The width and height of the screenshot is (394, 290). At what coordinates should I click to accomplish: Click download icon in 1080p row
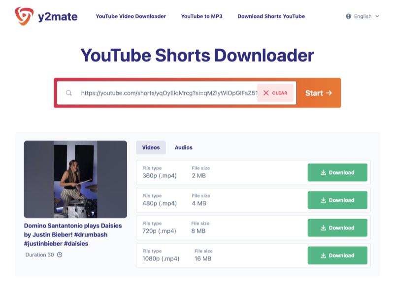(x=324, y=256)
